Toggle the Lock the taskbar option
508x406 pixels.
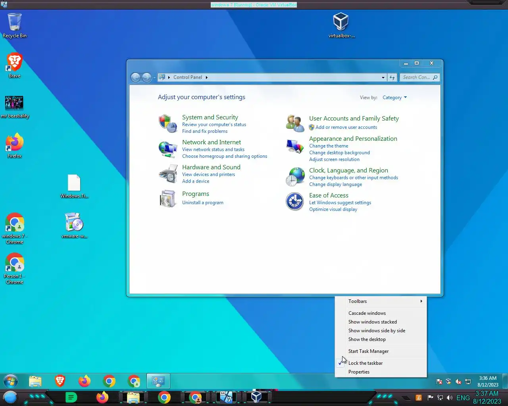click(x=381, y=363)
